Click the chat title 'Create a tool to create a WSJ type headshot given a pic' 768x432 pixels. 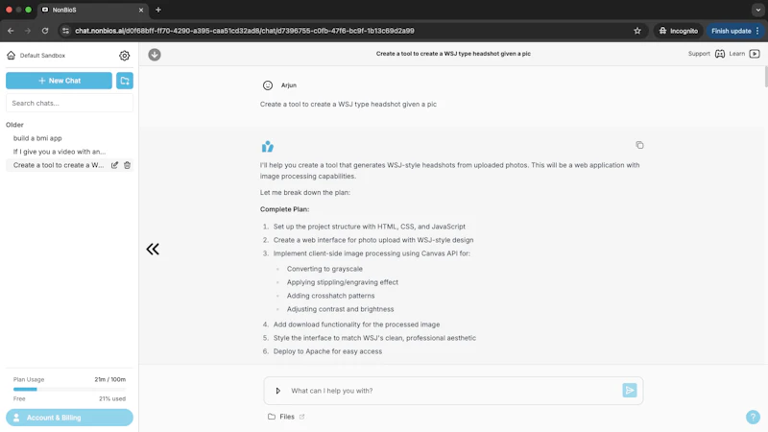(x=453, y=54)
